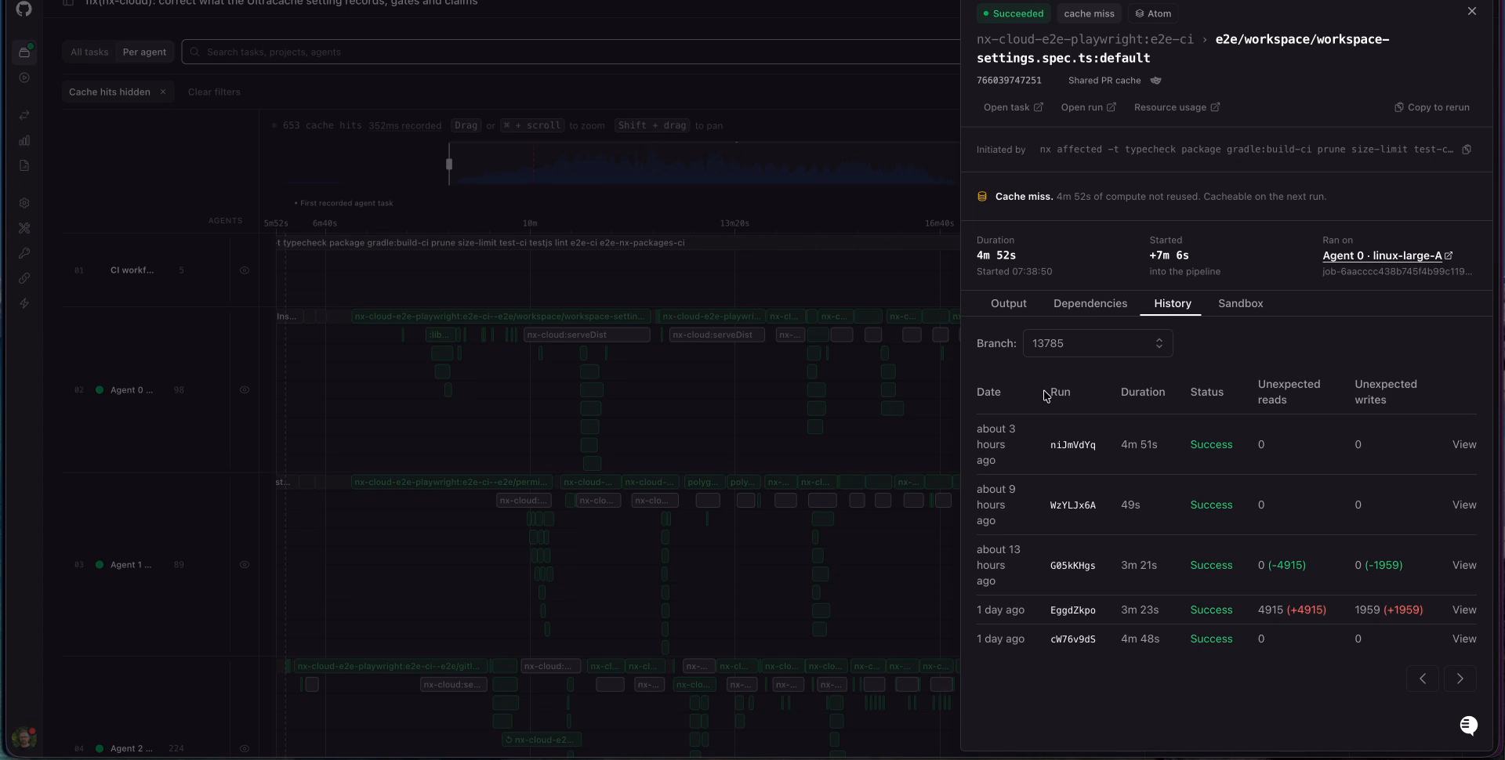Switch to the All tasks view
1505x760 pixels.
(89, 52)
